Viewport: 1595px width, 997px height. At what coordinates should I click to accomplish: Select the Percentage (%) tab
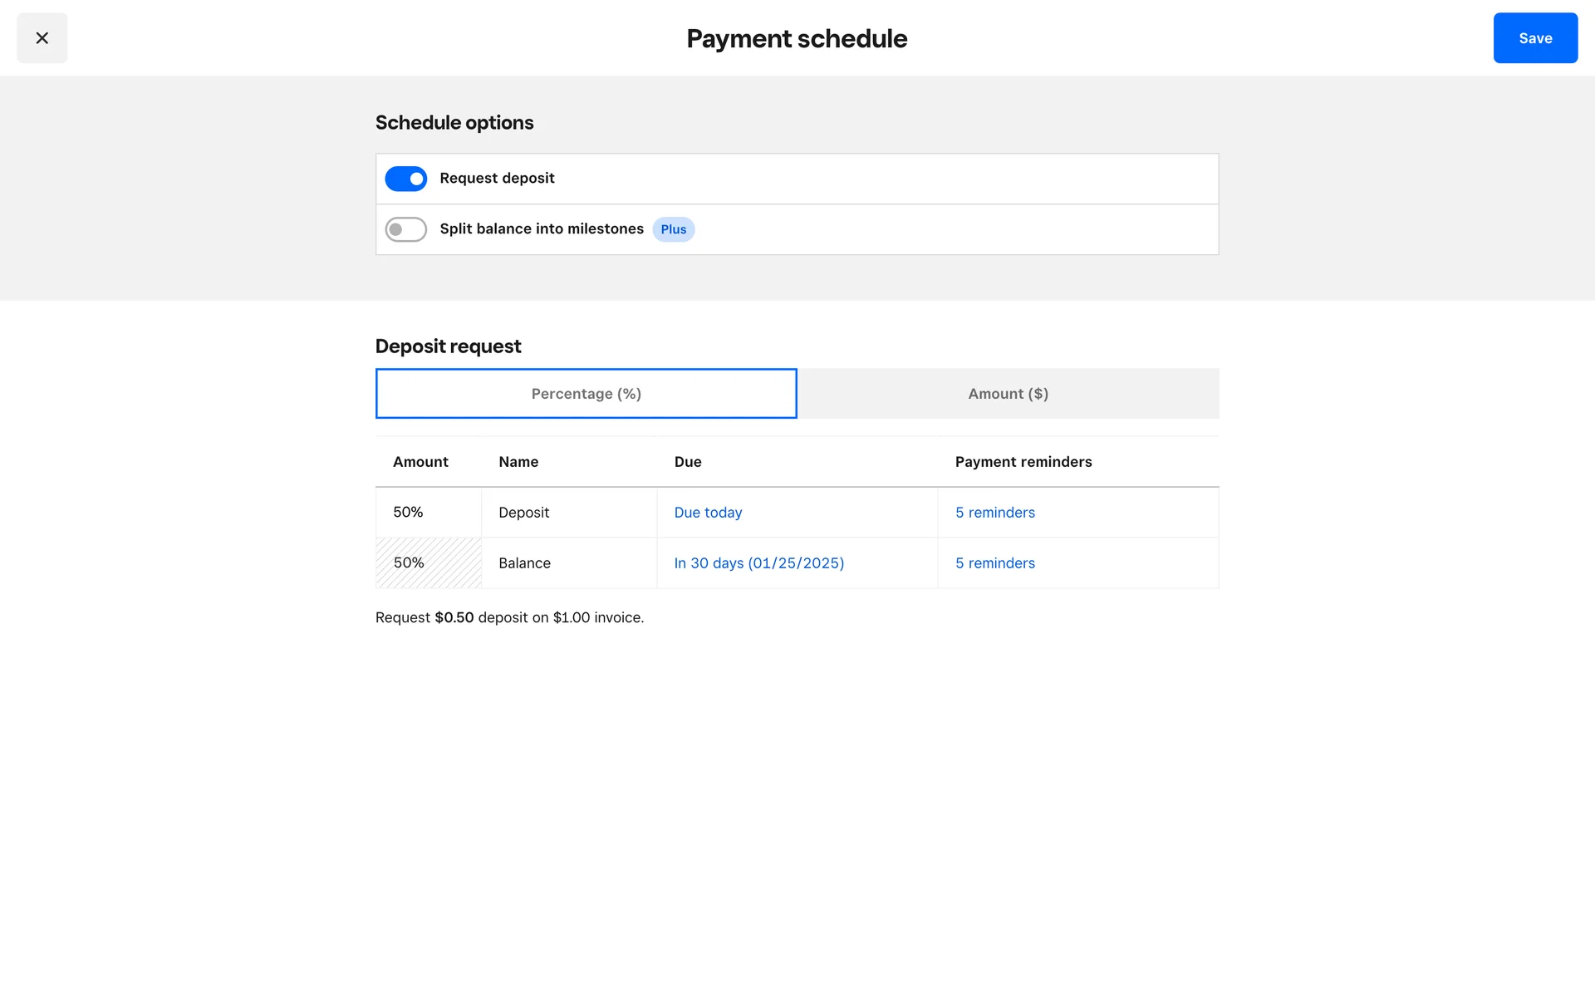(x=586, y=394)
